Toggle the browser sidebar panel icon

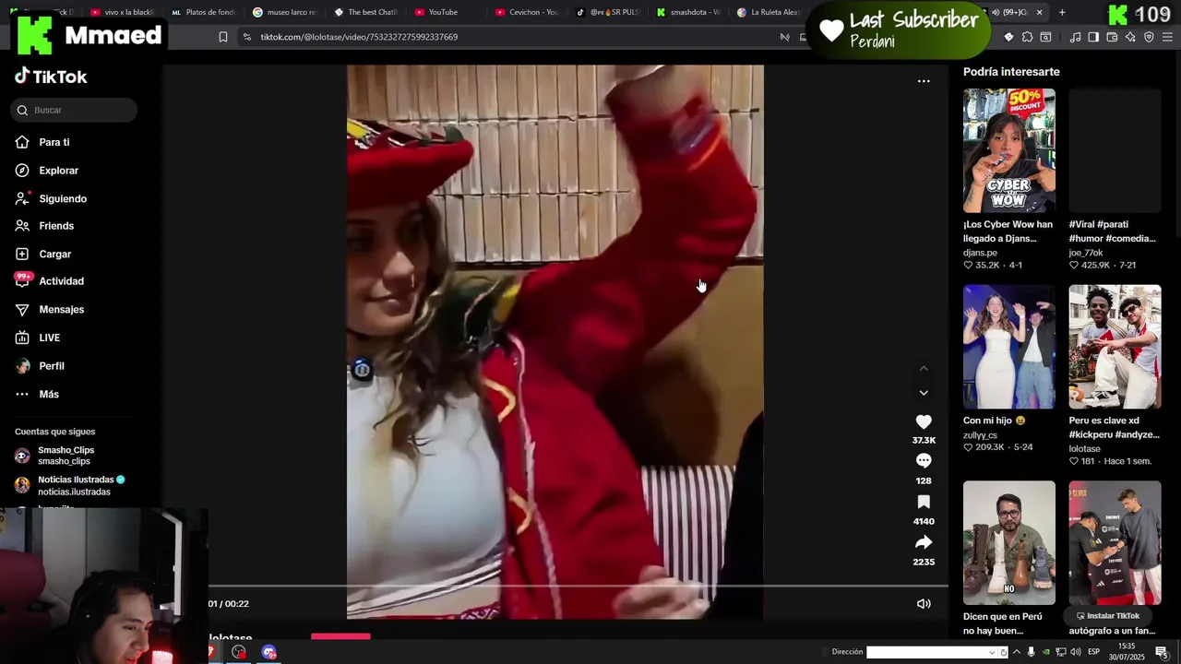tap(1093, 37)
